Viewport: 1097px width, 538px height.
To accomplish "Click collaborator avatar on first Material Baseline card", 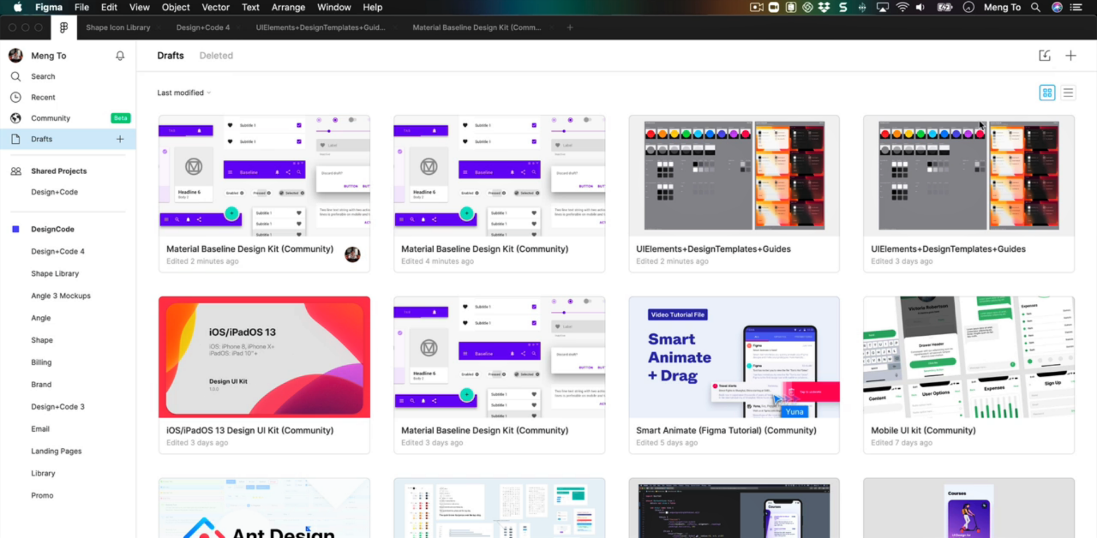I will coord(353,254).
